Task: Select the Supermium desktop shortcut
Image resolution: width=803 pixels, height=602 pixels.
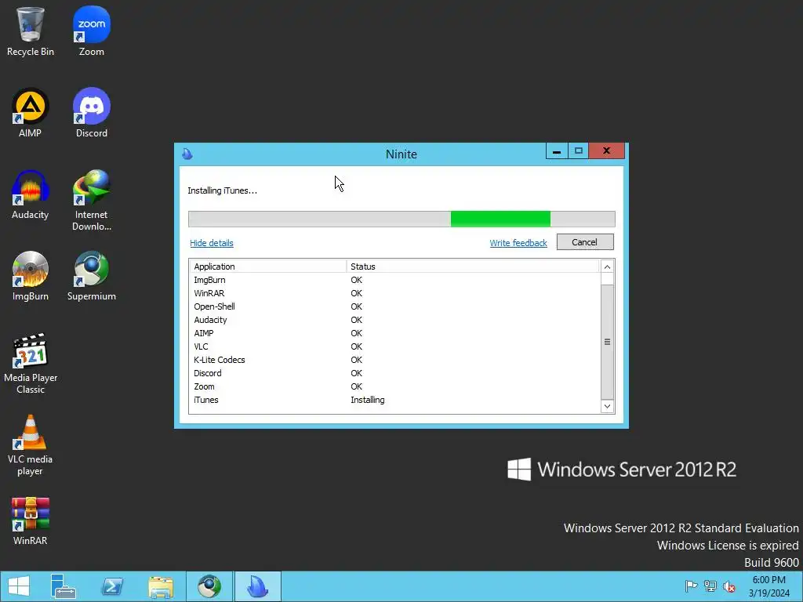Action: point(92,277)
